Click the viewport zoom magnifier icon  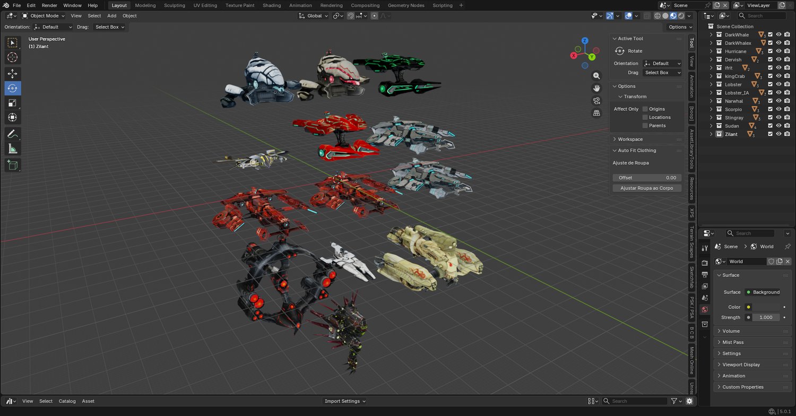click(596, 76)
